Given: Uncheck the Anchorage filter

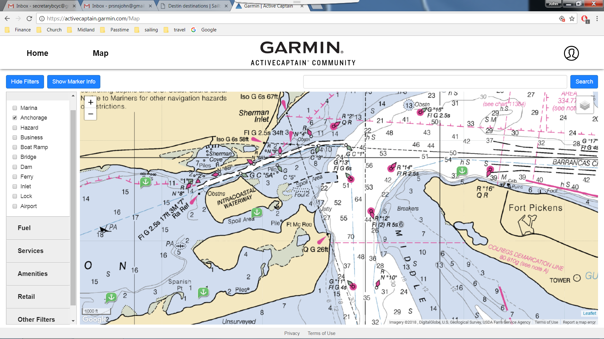Looking at the screenshot, I should tap(15, 118).
